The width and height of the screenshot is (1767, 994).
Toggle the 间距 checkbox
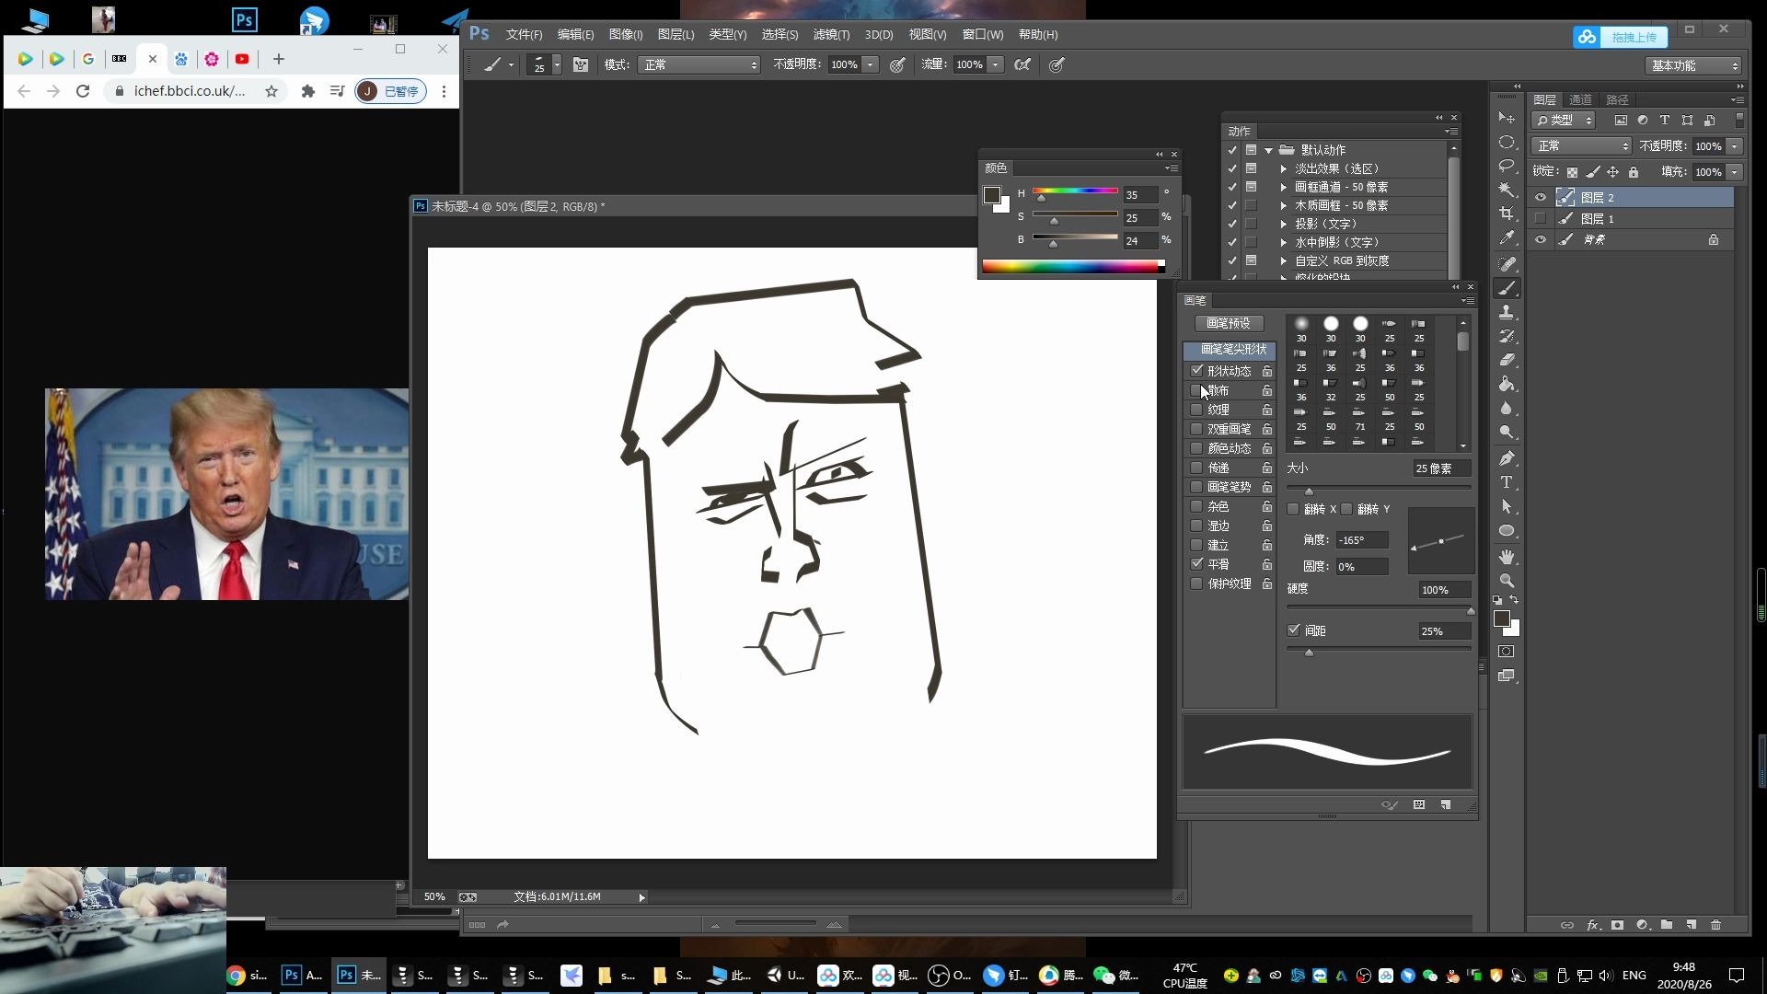(1294, 630)
